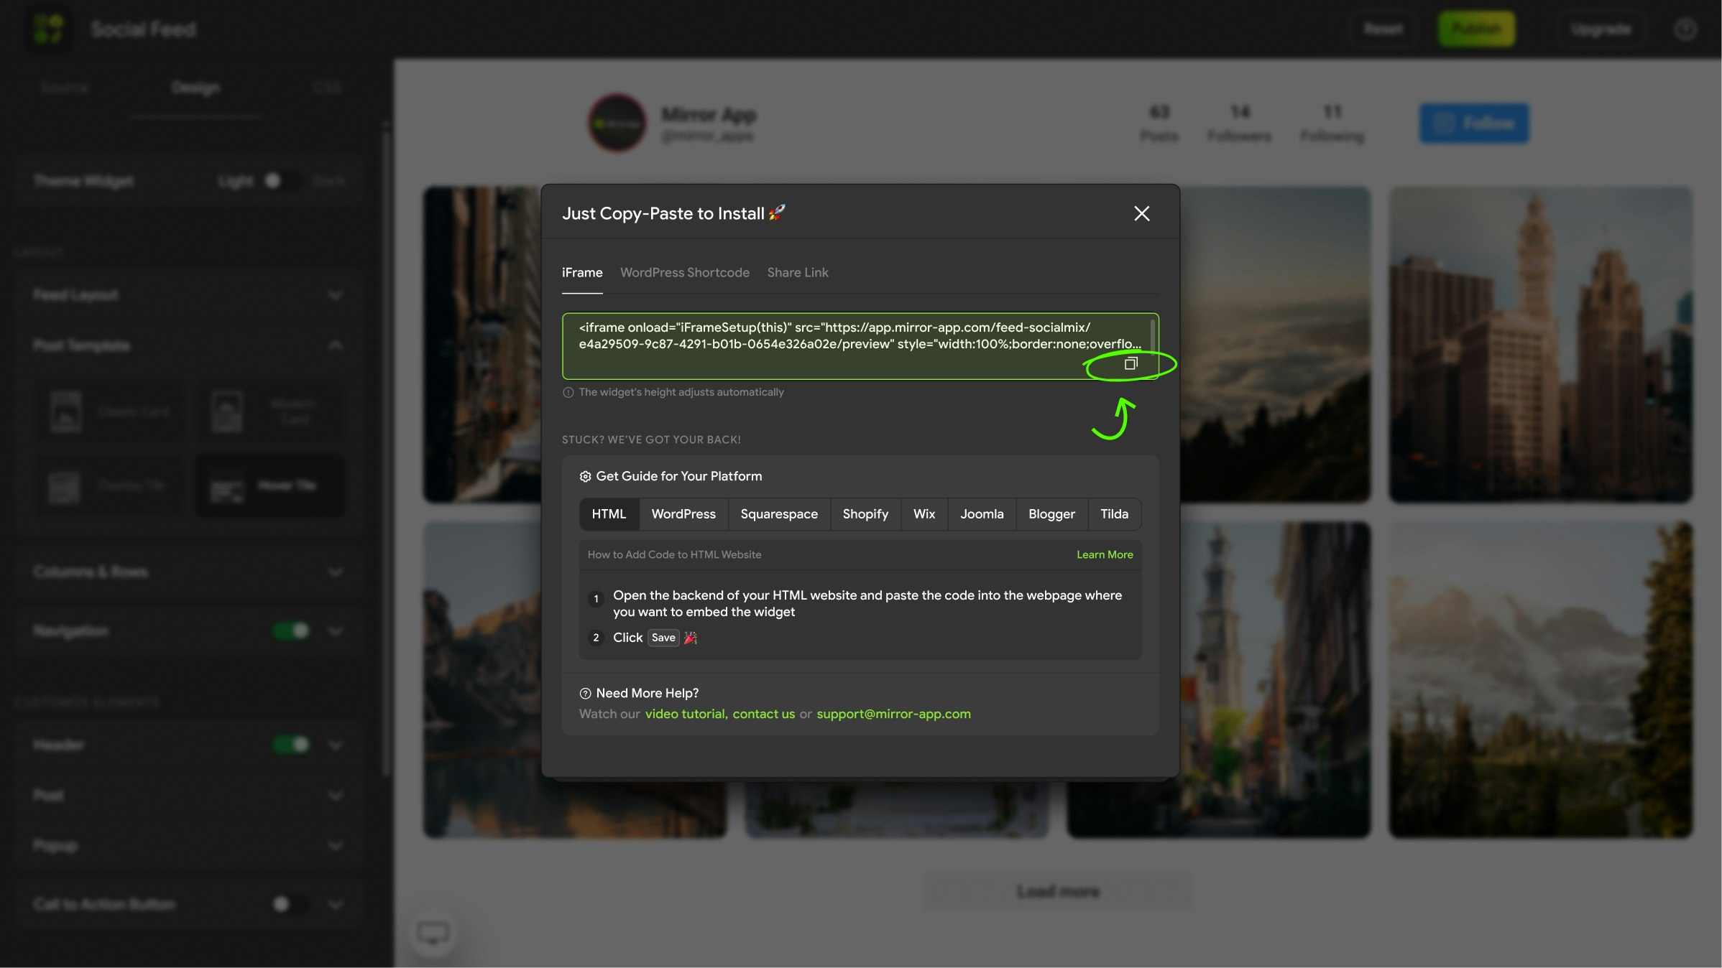The width and height of the screenshot is (1722, 968).
Task: Click the Social Feed app logo
Action: pos(48,28)
